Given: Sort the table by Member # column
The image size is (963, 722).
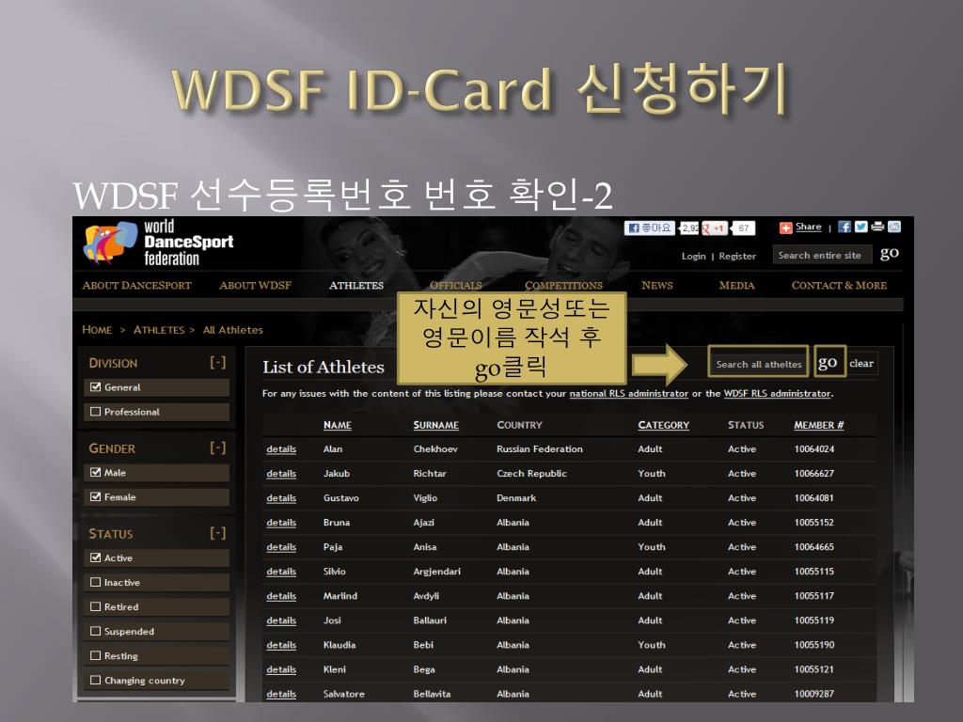Looking at the screenshot, I should (819, 425).
